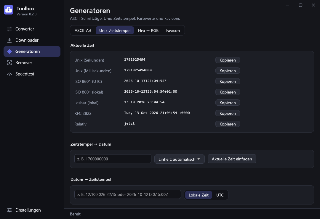The width and height of the screenshot is (320, 219).
Task: Focus the date input field under Datum → Zeitstempel
Action: [127, 194]
